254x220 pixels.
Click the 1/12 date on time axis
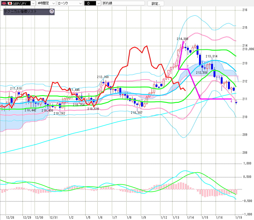coord(164,217)
